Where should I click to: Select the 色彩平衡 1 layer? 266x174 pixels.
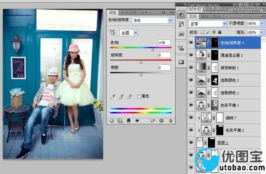point(224,105)
